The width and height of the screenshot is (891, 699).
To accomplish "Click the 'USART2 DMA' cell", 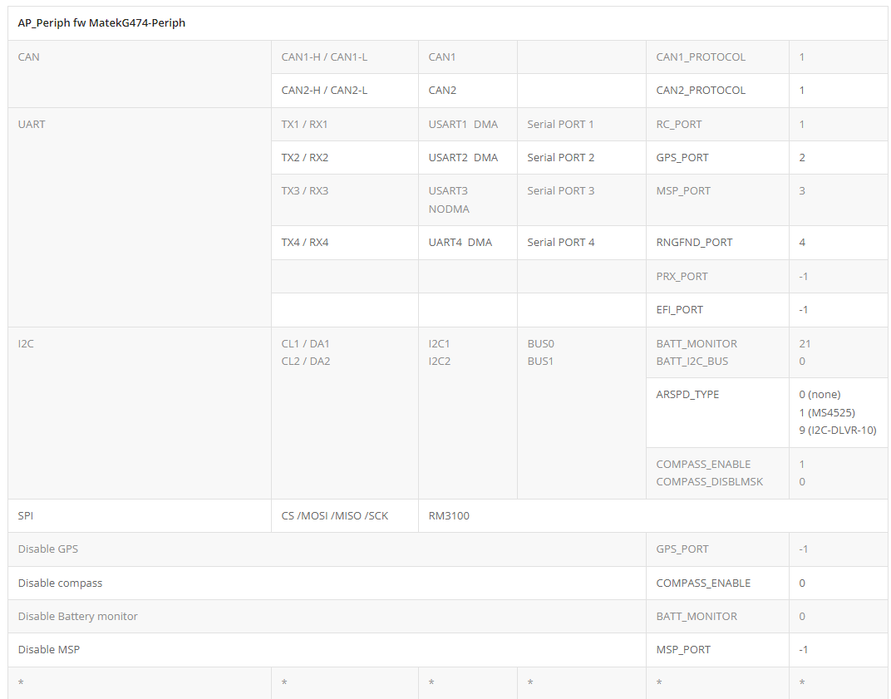I will (468, 157).
